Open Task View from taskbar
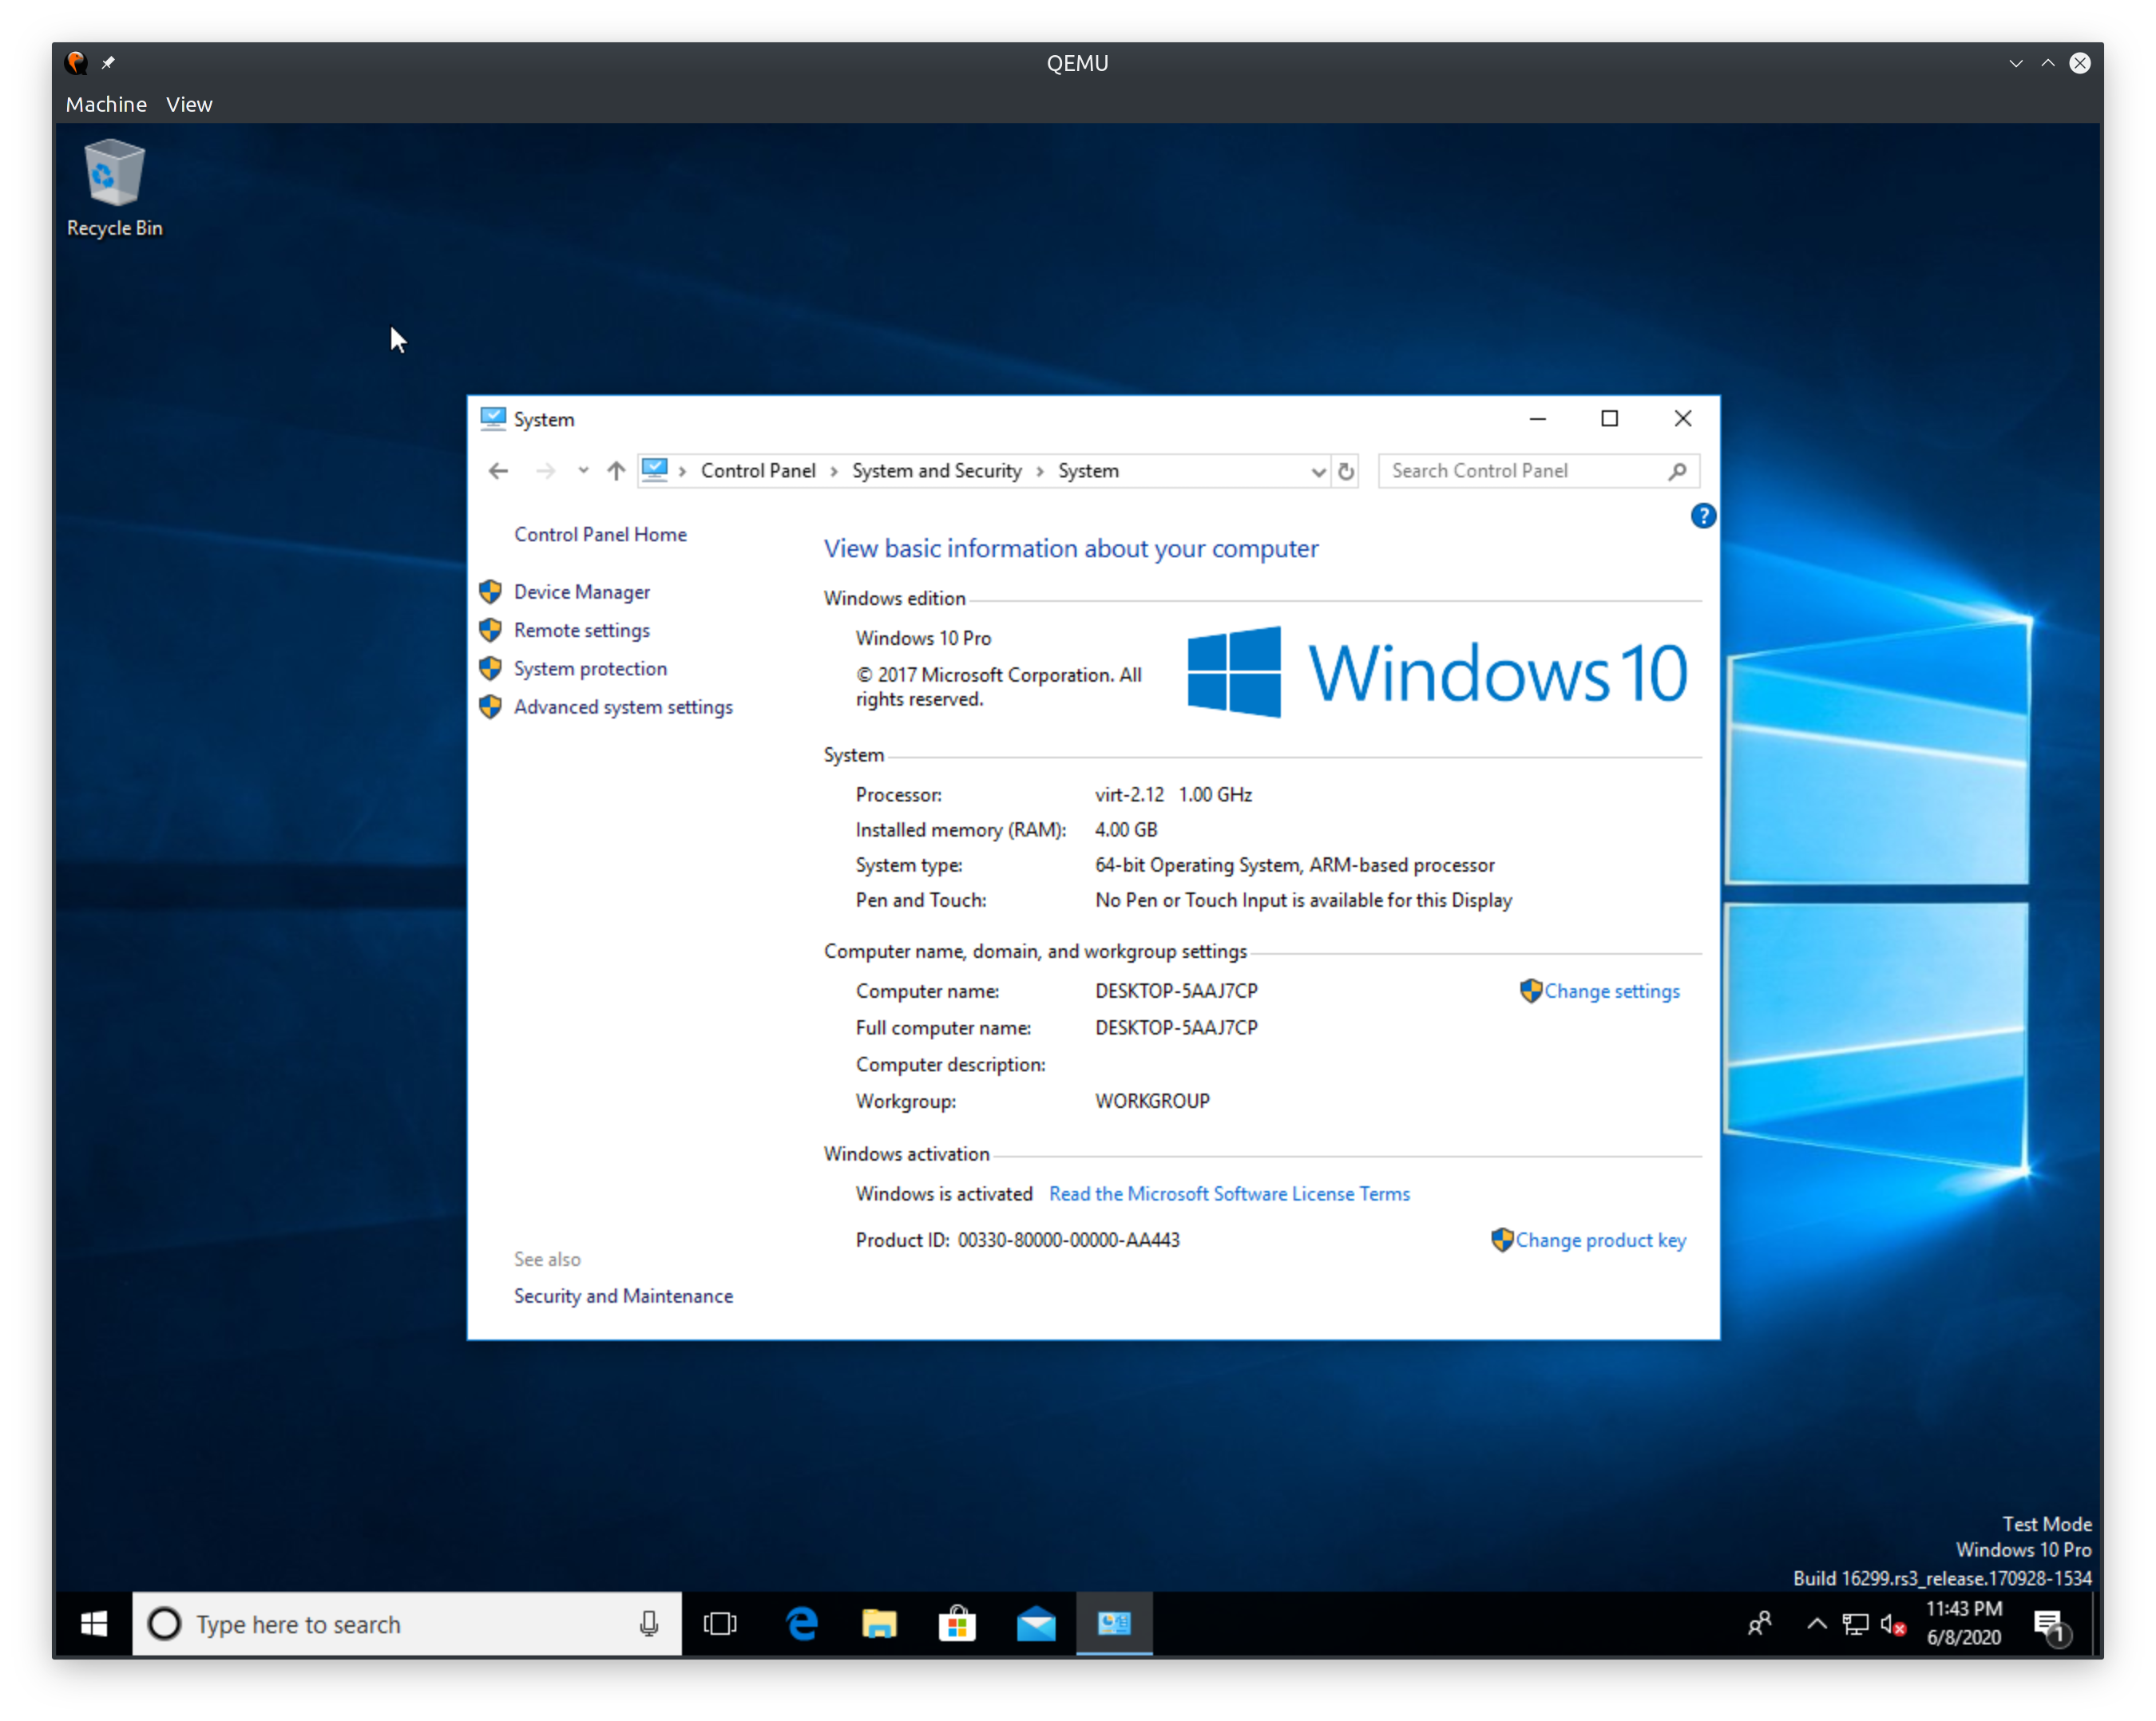This screenshot has height=1721, width=2156. (x=720, y=1624)
